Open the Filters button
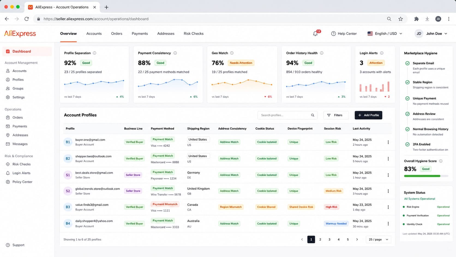Screen dimensions: 456x257 pyautogui.click(x=336, y=115)
